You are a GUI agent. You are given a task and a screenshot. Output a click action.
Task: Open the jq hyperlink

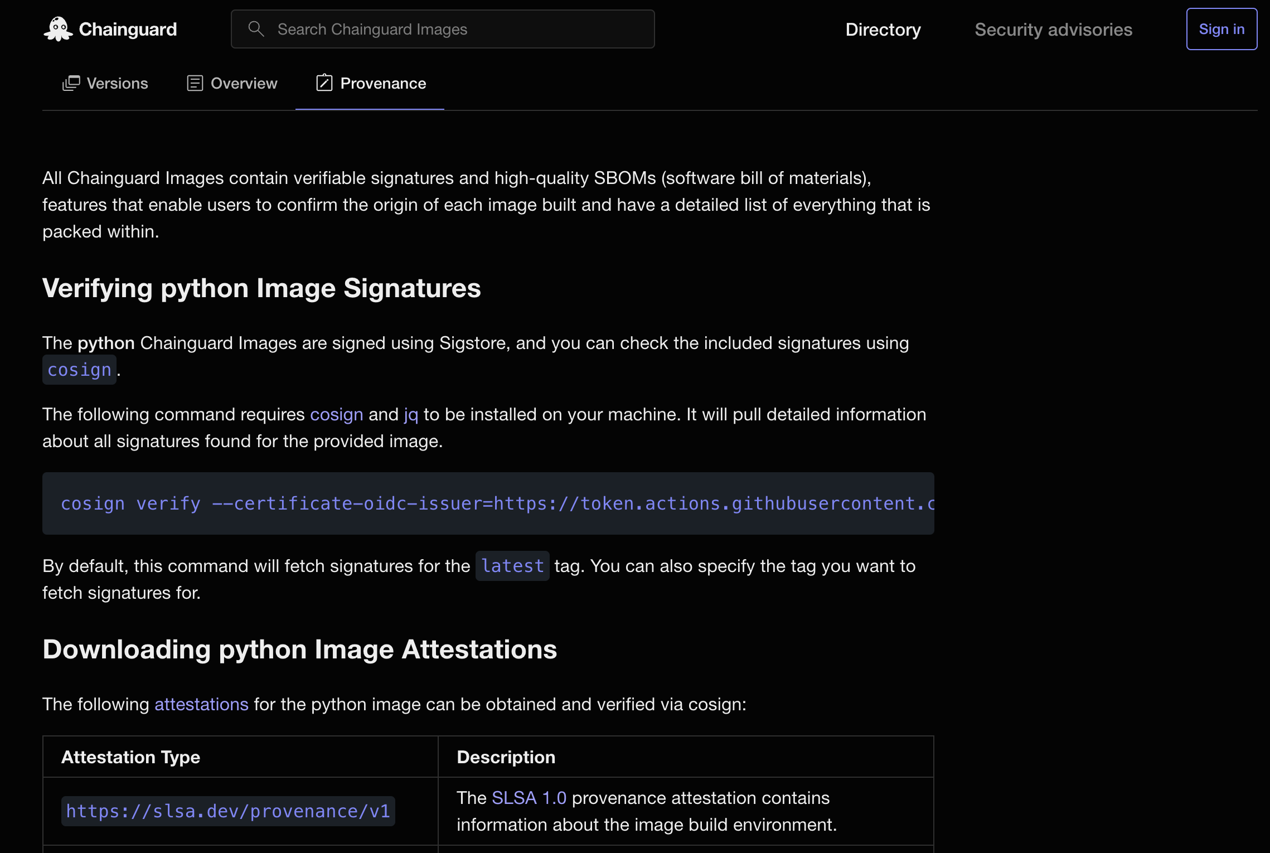(x=411, y=414)
